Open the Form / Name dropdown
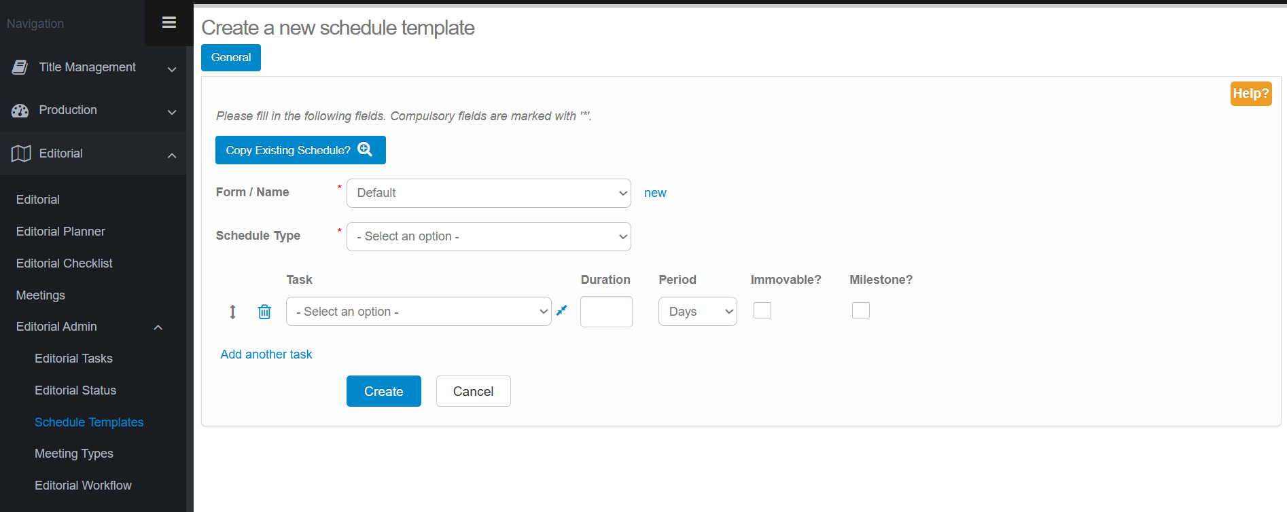Screen dimensions: 1287x512 489,193
